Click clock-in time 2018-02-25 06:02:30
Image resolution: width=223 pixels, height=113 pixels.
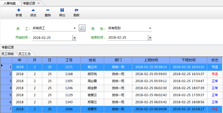point(151,88)
